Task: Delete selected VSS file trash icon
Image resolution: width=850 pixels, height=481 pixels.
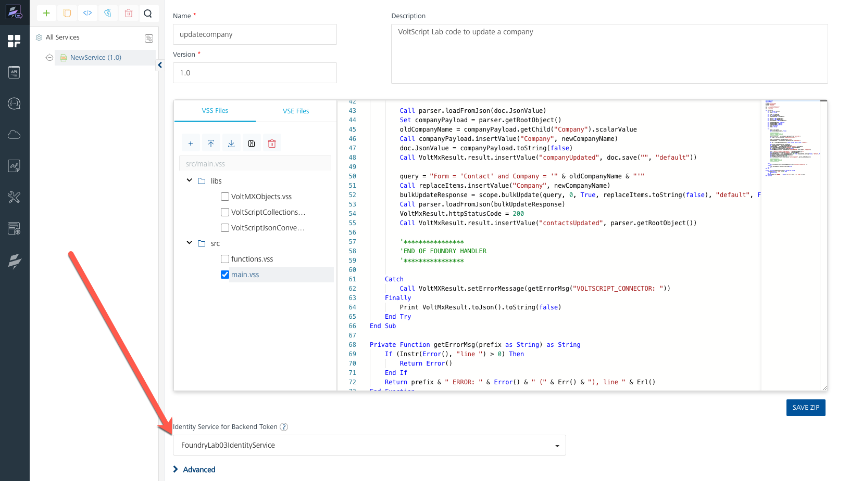Action: click(272, 144)
